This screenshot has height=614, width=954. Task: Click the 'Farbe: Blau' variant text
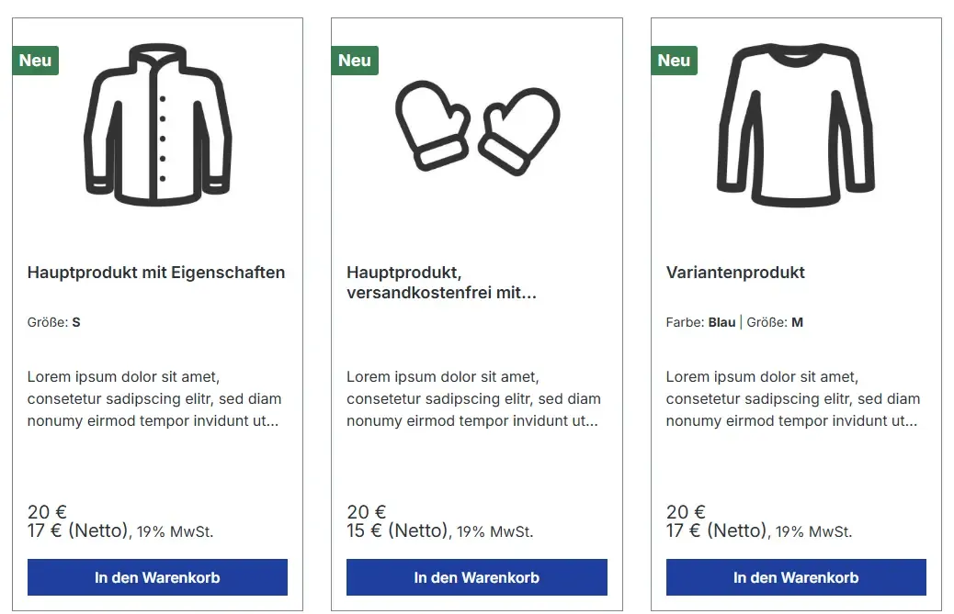click(700, 322)
